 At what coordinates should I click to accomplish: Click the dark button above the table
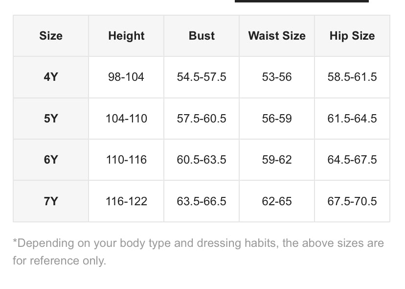[302, 1]
